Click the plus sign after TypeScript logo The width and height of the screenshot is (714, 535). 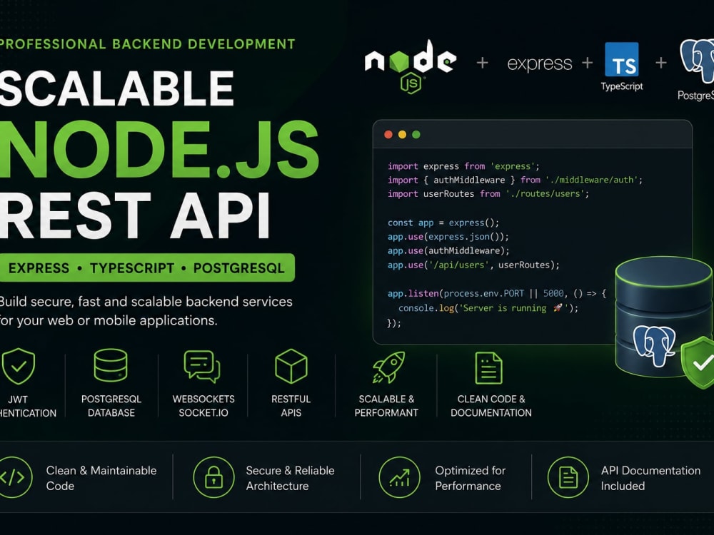tap(660, 62)
